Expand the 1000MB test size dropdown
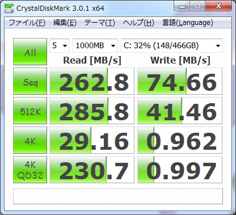 95,45
